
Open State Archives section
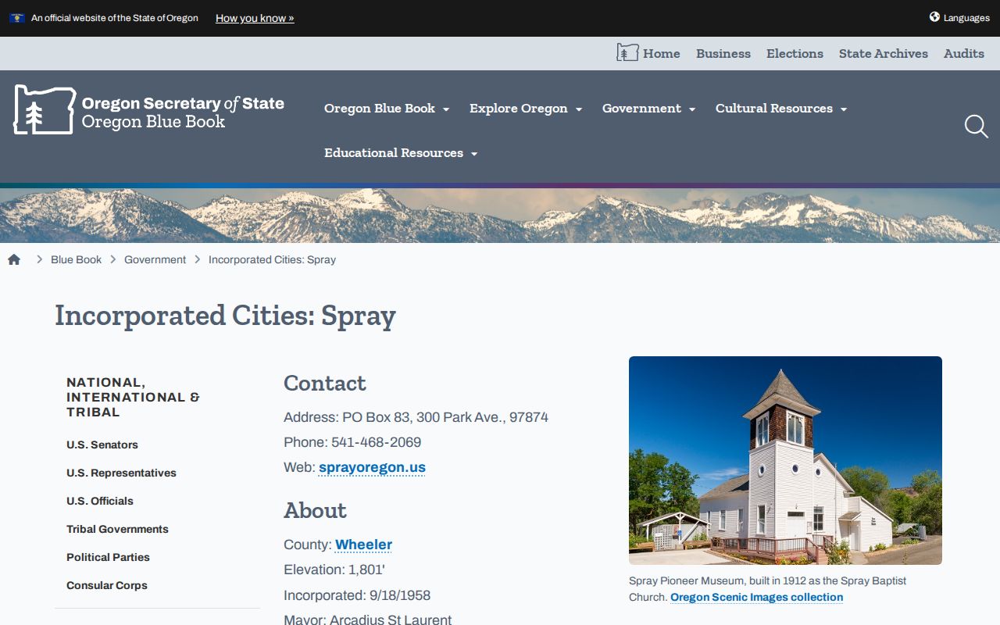tap(884, 53)
